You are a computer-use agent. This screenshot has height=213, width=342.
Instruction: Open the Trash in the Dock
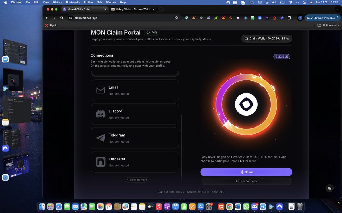tap(300, 206)
